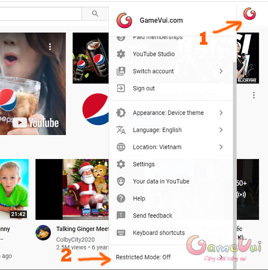Click Talking Ginger Meets video title
The width and height of the screenshot is (268, 270).
click(x=83, y=229)
